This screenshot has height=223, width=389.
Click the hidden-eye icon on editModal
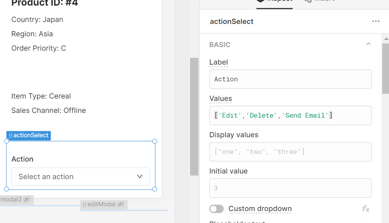tap(121, 204)
